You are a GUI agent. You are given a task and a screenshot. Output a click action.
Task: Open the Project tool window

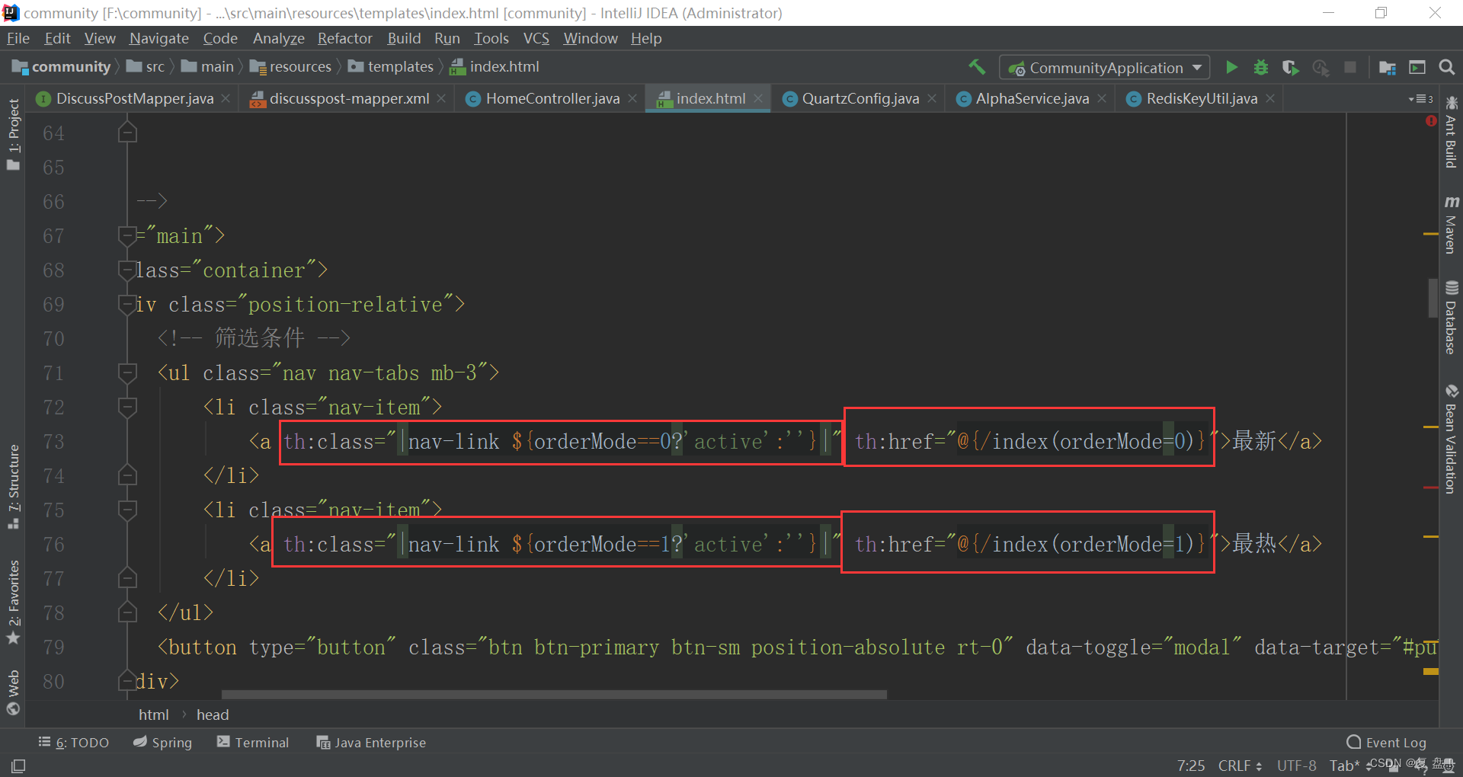coord(13,134)
